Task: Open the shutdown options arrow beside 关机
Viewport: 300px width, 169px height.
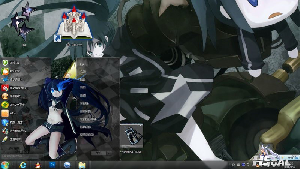Action: (109, 153)
